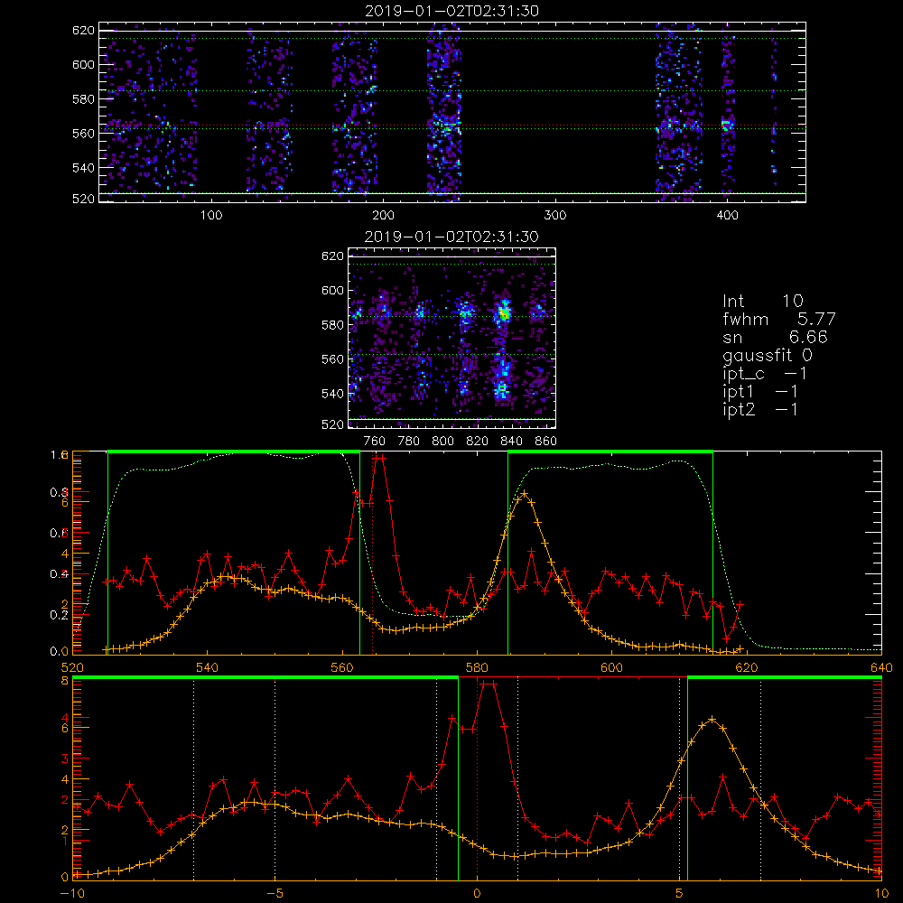Click x-axis label 560 on third profile plot
Image resolution: width=903 pixels, height=903 pixels.
pos(342,667)
